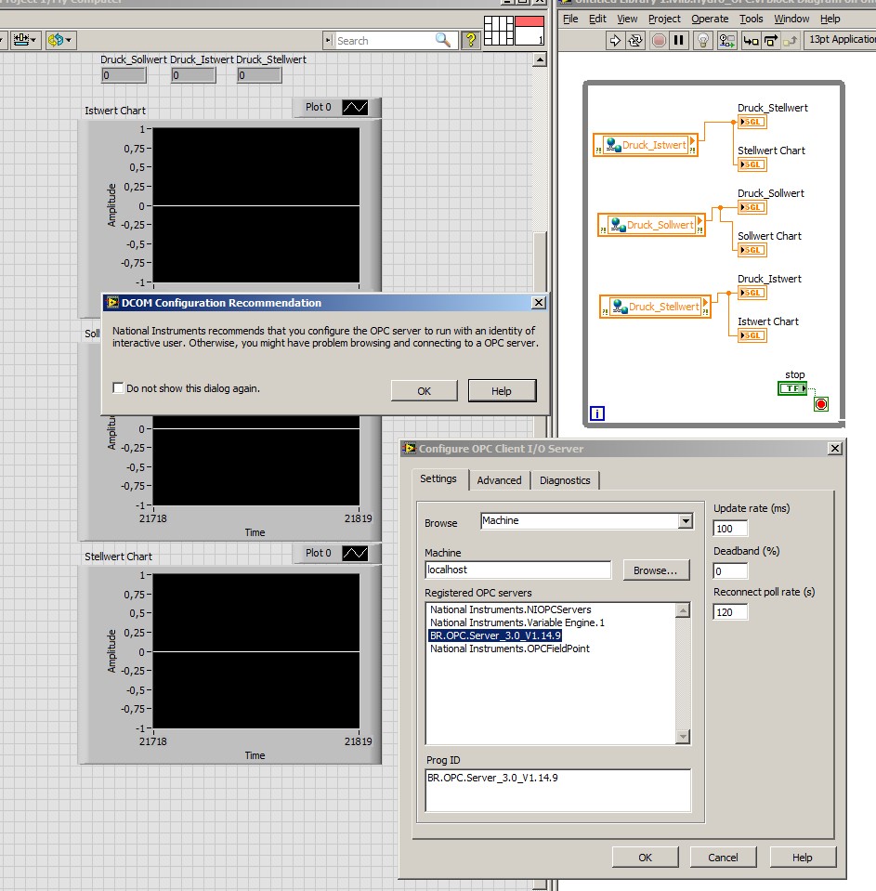This screenshot has width=876, height=891.
Task: Select the Istwert Chart SGL terminal
Action: click(752, 335)
